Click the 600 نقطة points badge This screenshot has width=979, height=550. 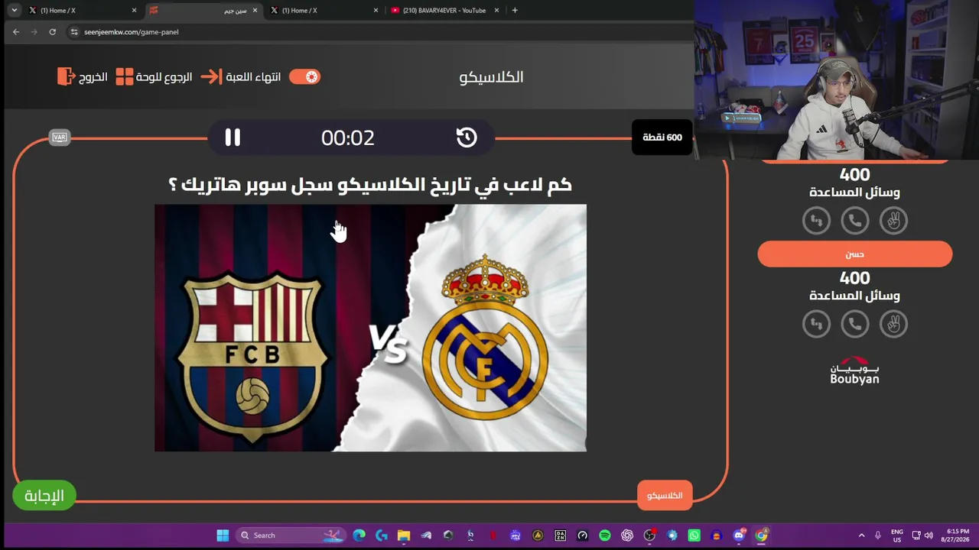coord(662,137)
